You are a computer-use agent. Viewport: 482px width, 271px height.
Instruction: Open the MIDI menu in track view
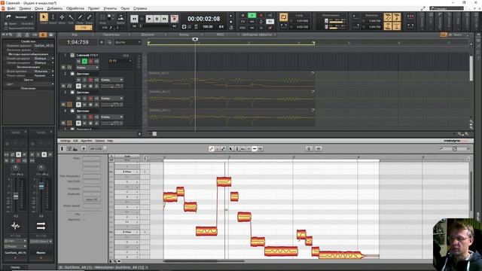pos(220,35)
